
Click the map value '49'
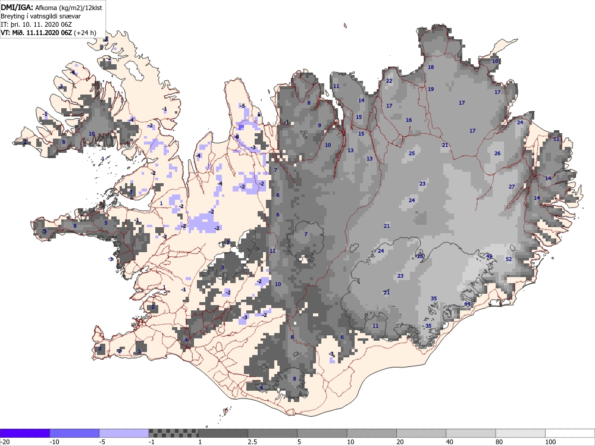point(489,256)
